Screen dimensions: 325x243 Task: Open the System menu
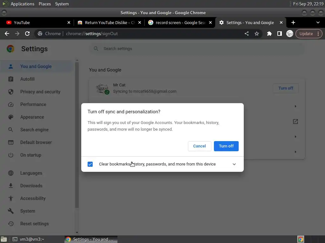(x=62, y=4)
